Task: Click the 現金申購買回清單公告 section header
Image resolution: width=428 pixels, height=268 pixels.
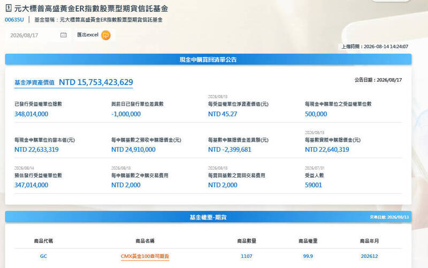Action: pyautogui.click(x=208, y=59)
